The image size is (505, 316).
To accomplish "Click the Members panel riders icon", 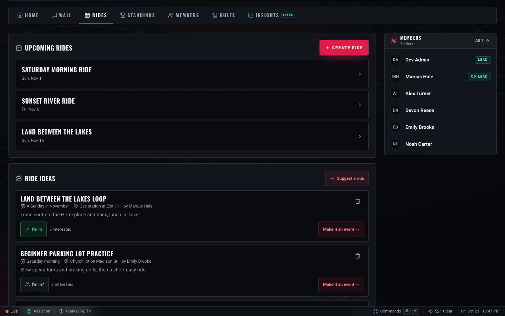I will tap(394, 41).
